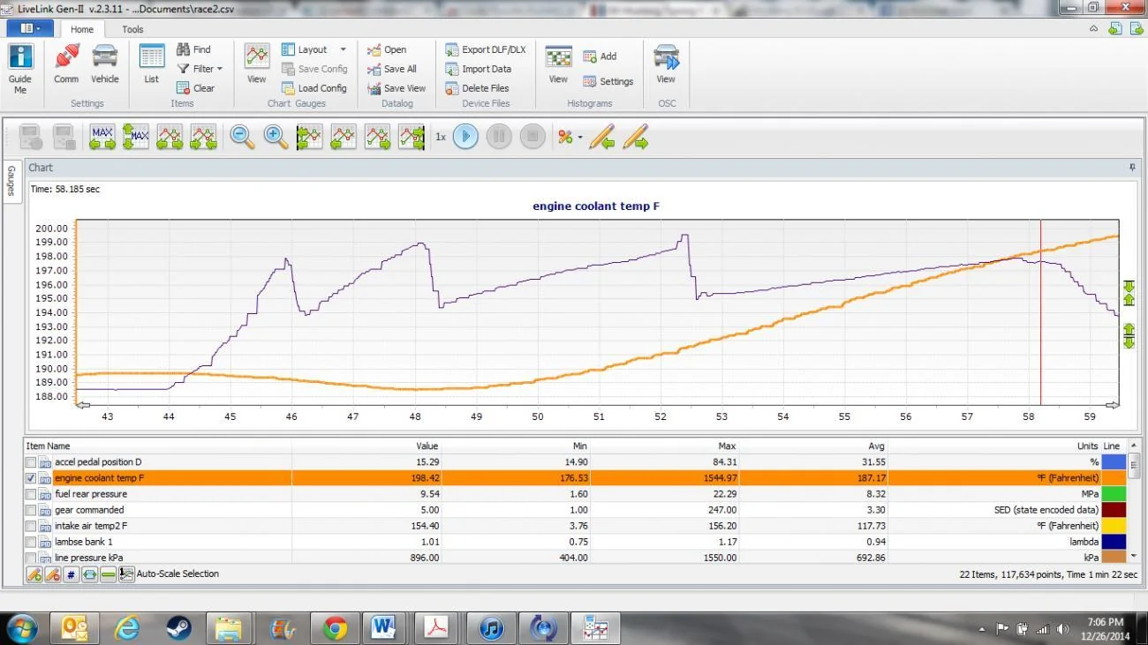Uncheck the engine coolant temp F checkbox
This screenshot has height=645, width=1148.
pos(31,478)
